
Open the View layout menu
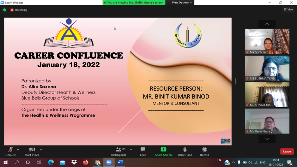pos(288,9)
